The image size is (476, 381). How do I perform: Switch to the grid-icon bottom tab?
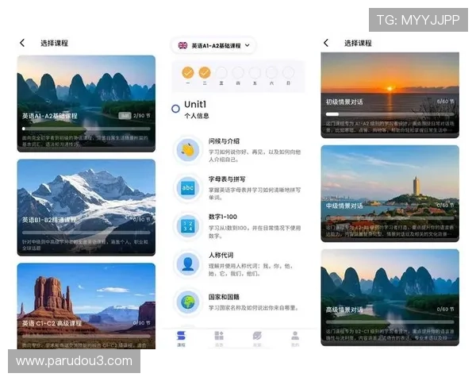pyautogui.click(x=219, y=338)
